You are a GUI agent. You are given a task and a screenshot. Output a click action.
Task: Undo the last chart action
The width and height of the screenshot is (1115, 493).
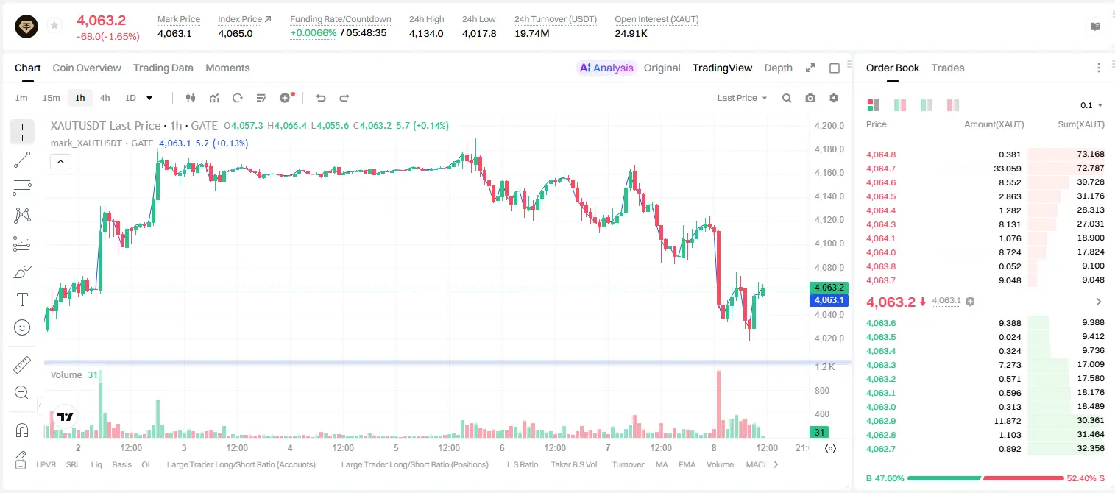[321, 98]
